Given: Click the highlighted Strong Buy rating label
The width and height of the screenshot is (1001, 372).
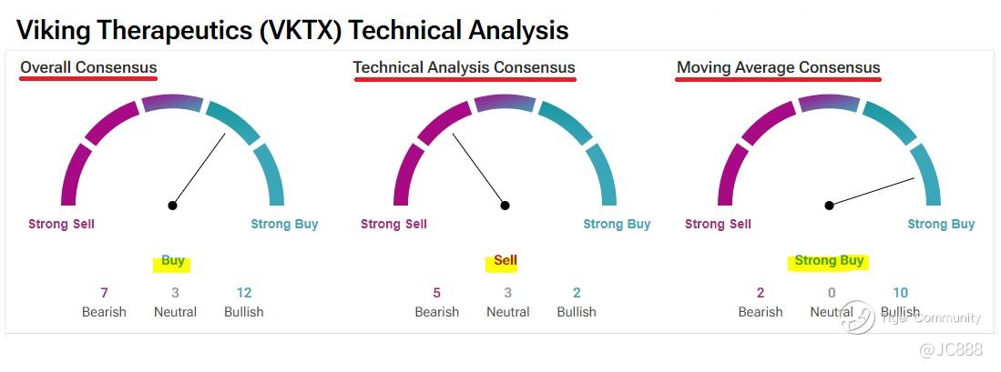Looking at the screenshot, I should click(829, 261).
